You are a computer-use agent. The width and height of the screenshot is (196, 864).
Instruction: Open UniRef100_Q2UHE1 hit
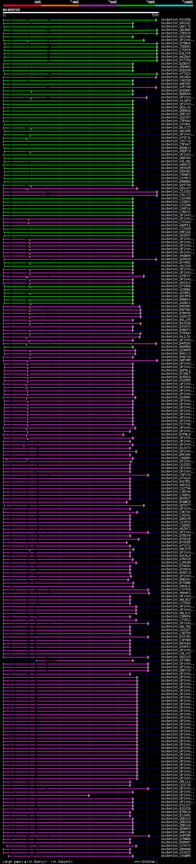[176, 292]
